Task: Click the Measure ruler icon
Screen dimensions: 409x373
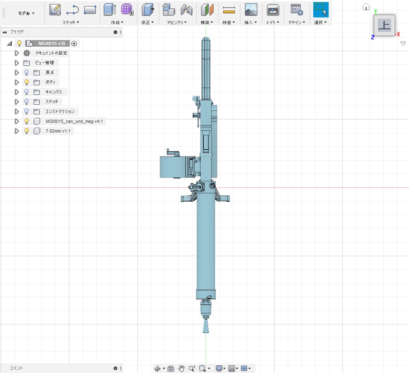Action: coord(229,9)
